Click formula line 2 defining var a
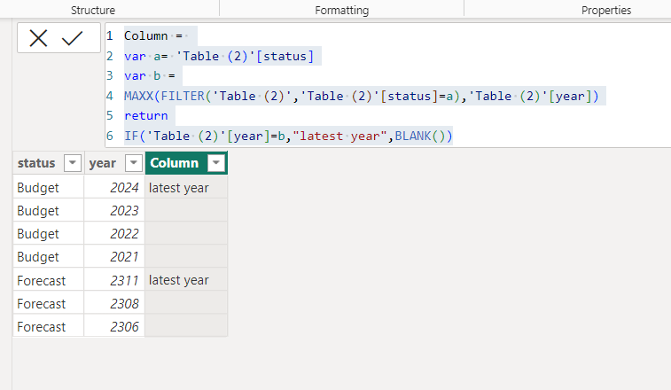The height and width of the screenshot is (390, 671). [219, 56]
